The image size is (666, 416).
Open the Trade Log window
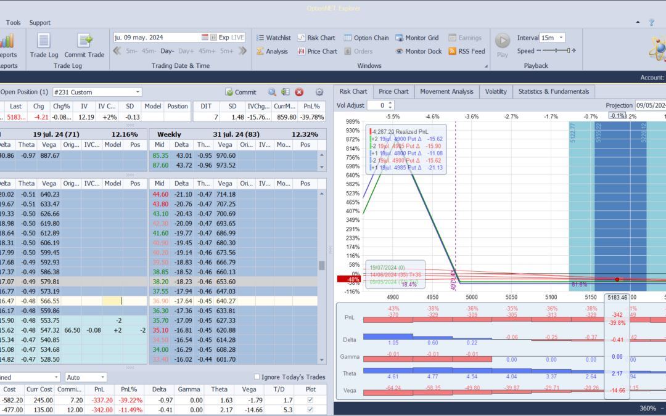click(44, 46)
